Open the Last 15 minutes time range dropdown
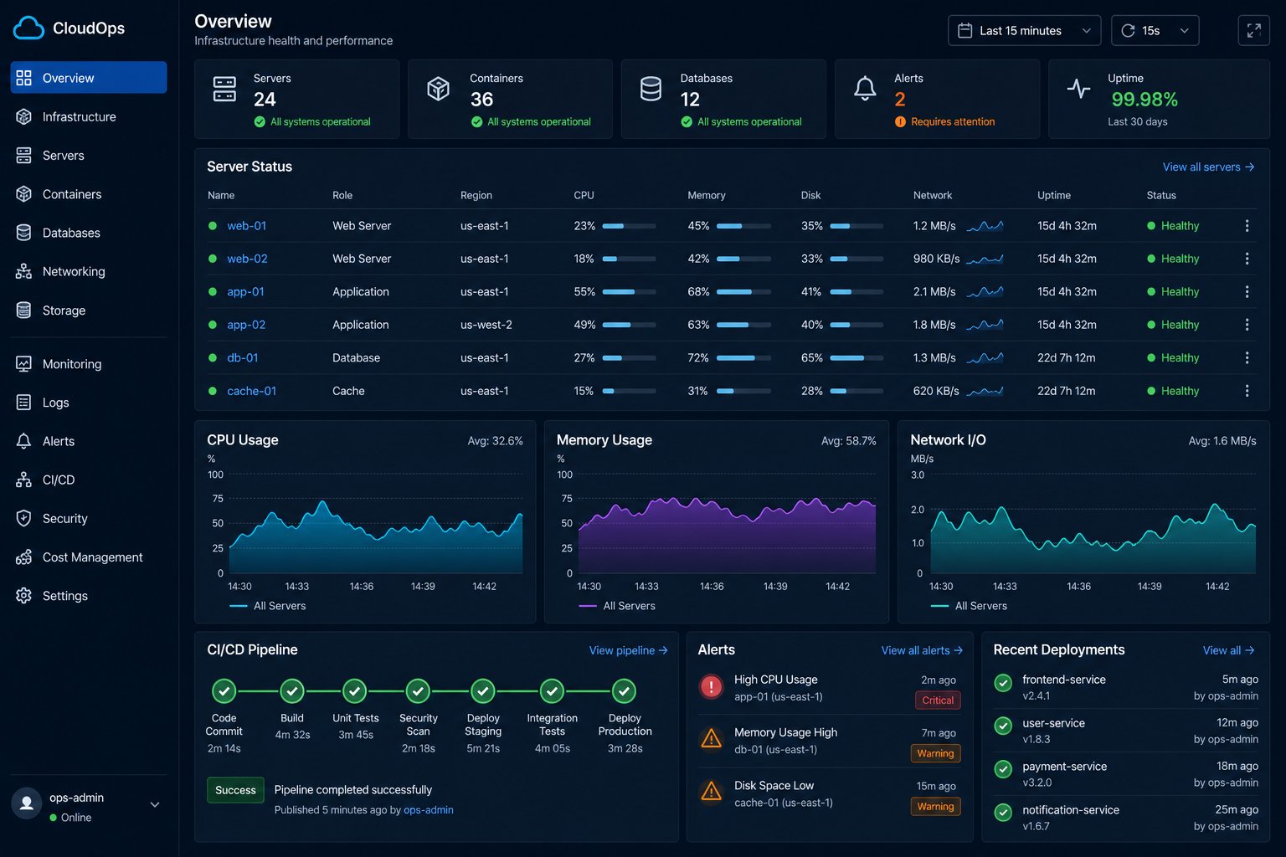This screenshot has width=1286, height=857. click(1025, 30)
